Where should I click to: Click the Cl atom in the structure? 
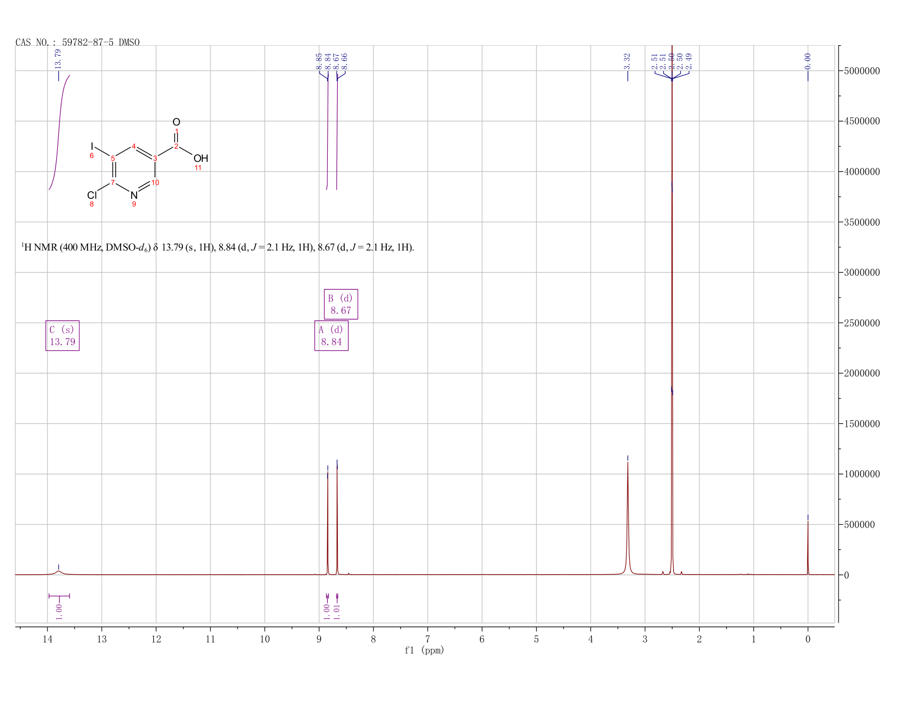92,195
